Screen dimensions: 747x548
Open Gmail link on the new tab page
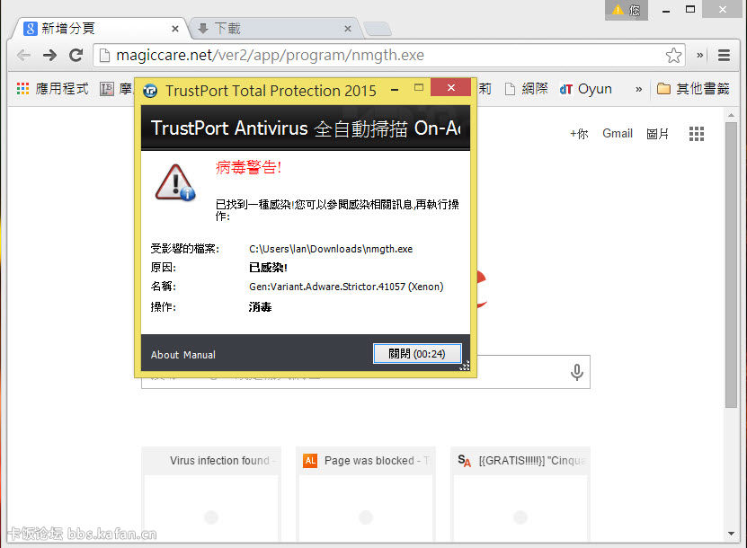[618, 133]
